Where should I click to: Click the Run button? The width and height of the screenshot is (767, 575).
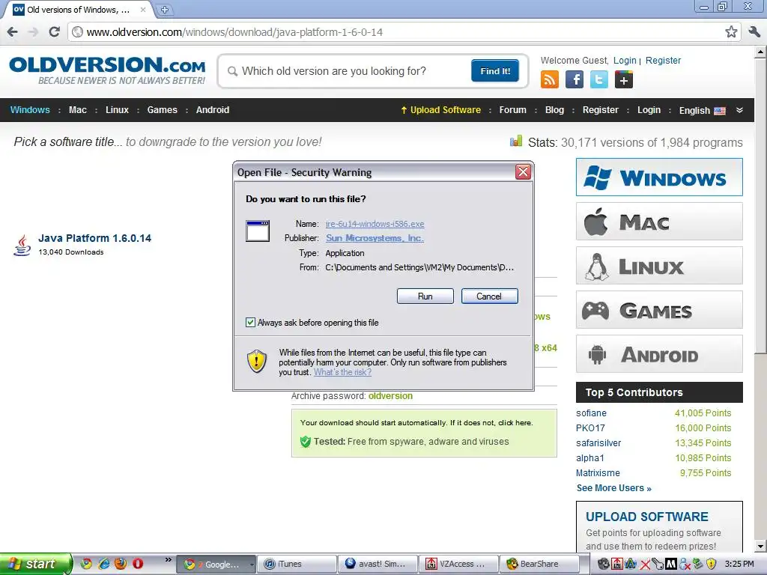[x=425, y=296]
